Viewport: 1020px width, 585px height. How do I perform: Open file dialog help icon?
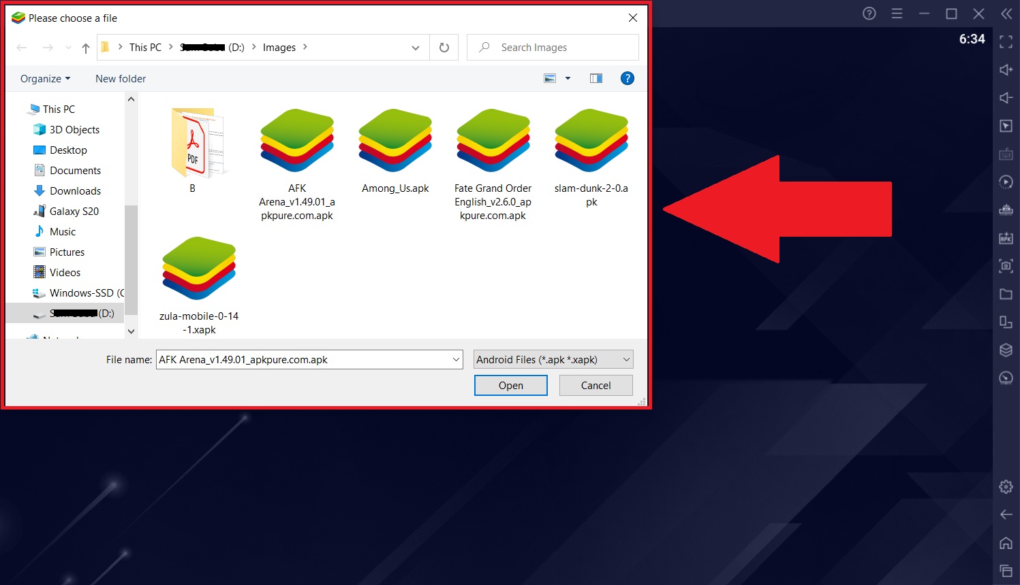tap(628, 78)
